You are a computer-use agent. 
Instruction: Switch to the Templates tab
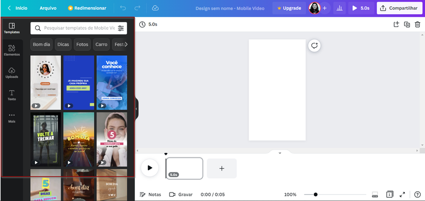12,28
